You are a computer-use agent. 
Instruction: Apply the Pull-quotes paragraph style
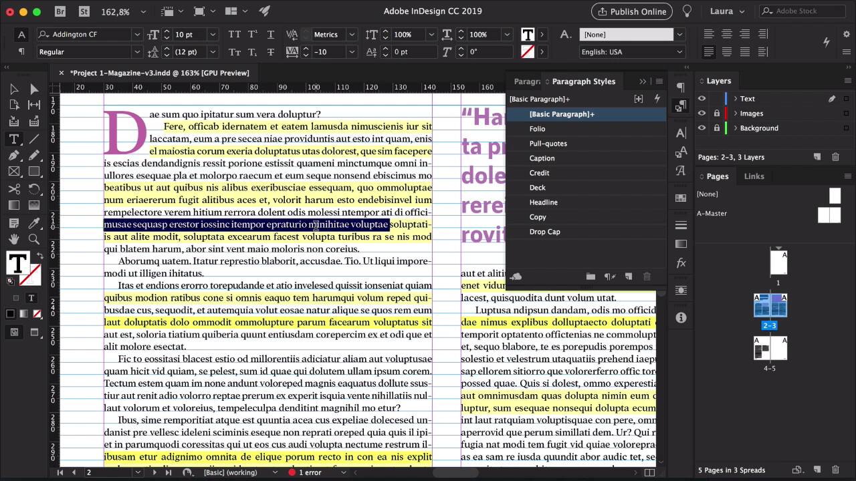point(548,144)
